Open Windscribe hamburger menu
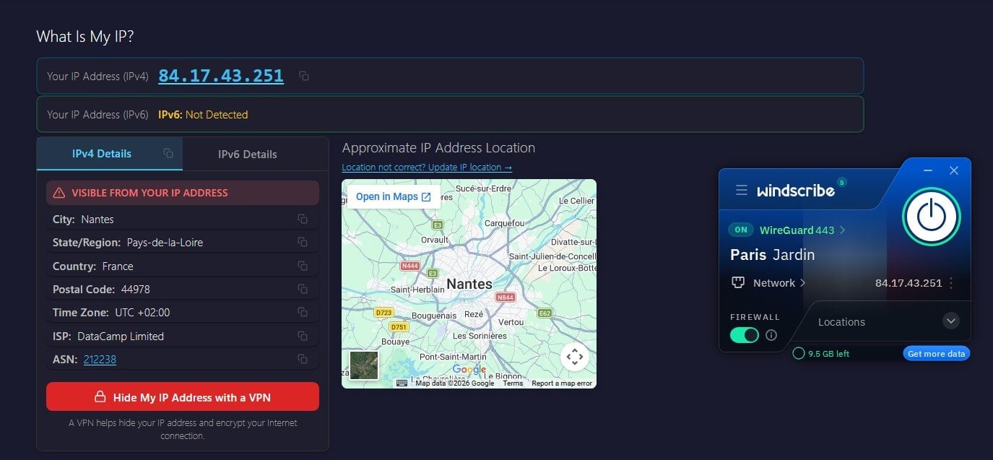 click(x=741, y=190)
